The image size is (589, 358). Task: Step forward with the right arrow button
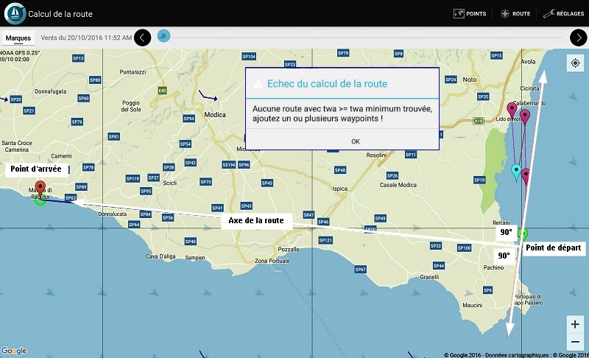[x=578, y=37]
